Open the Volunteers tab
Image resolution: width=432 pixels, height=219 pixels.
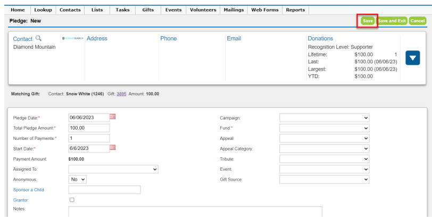203,10
